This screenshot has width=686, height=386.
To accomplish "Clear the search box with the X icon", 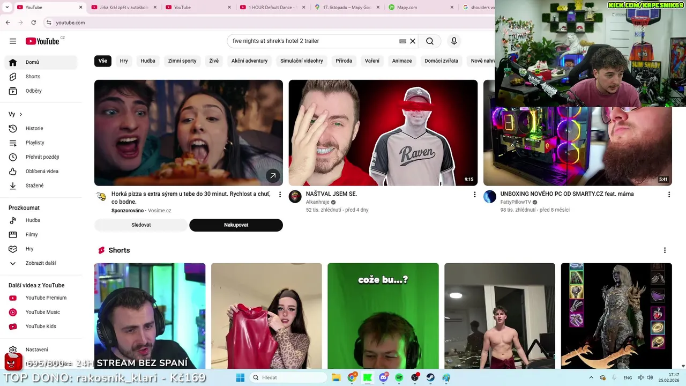I will pyautogui.click(x=413, y=41).
